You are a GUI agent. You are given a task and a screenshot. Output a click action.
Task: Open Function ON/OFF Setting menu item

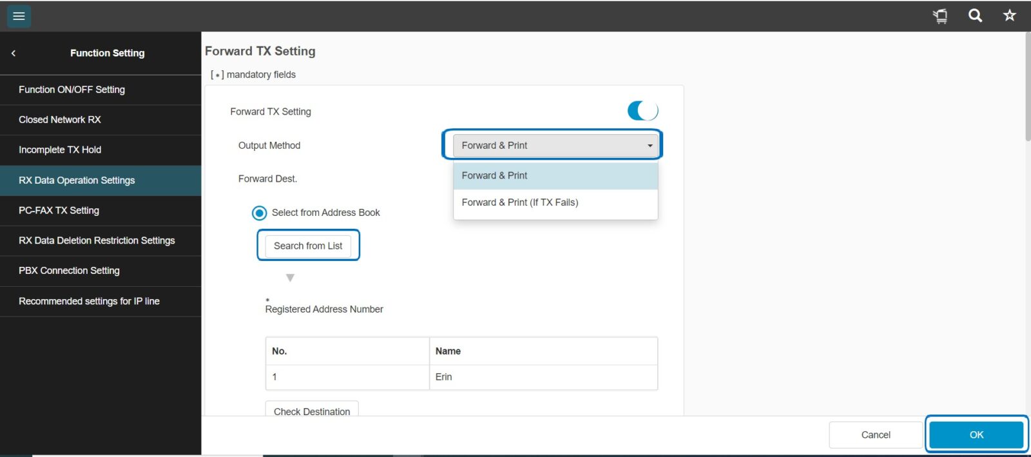[x=72, y=90]
